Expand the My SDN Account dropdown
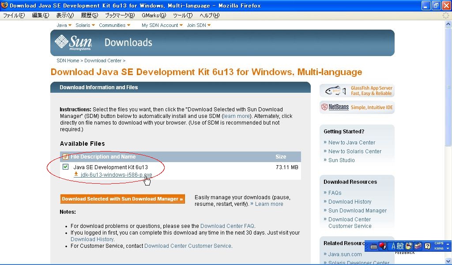 pos(162,25)
